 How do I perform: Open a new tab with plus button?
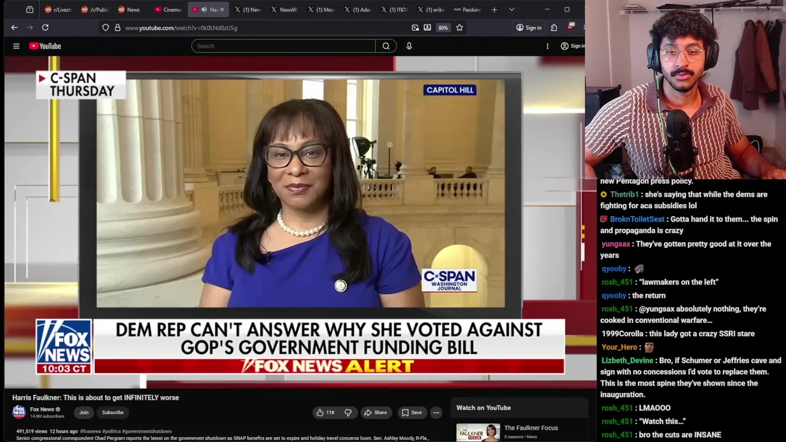tap(494, 10)
